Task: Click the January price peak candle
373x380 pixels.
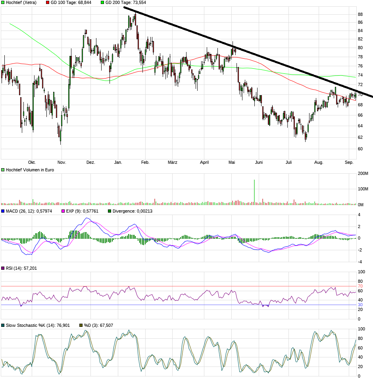Action: pos(135,19)
